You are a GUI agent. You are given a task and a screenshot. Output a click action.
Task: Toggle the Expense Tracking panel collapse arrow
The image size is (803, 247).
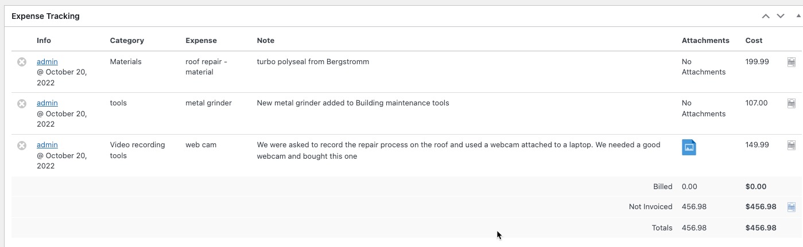tap(798, 16)
